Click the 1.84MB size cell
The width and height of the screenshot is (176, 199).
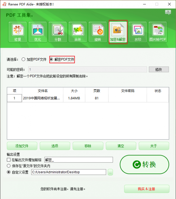74,98
